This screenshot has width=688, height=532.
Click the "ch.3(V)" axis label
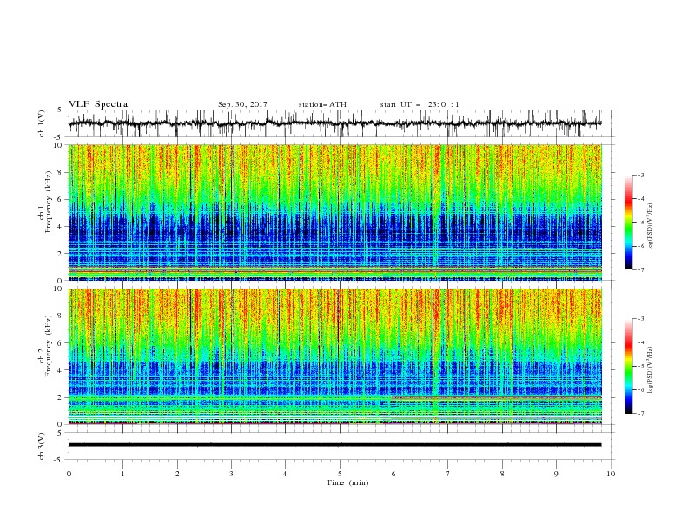coord(42,446)
